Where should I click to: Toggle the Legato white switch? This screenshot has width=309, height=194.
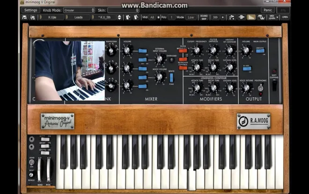[x=45, y=153]
